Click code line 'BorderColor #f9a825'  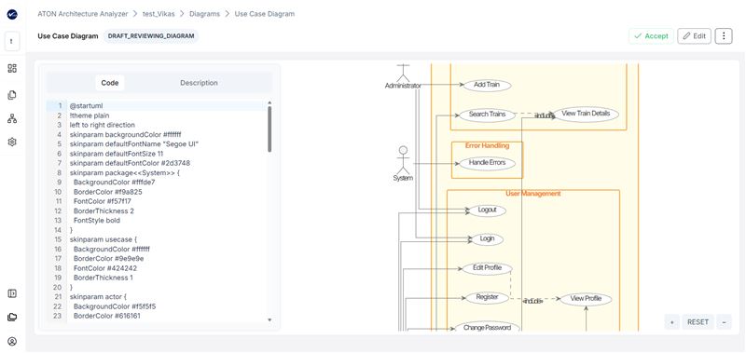107,192
